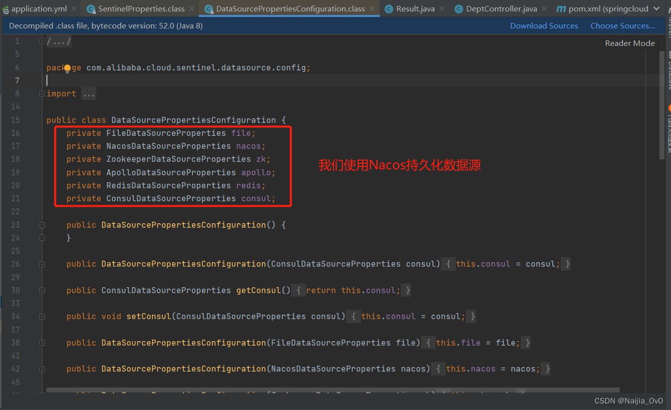This screenshot has width=671, height=410.
Task: Click the RedisDataSourceProperties type on line 20
Action: (x=168, y=186)
